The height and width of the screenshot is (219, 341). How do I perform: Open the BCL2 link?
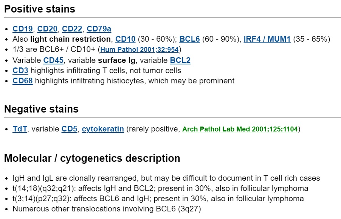180,60
